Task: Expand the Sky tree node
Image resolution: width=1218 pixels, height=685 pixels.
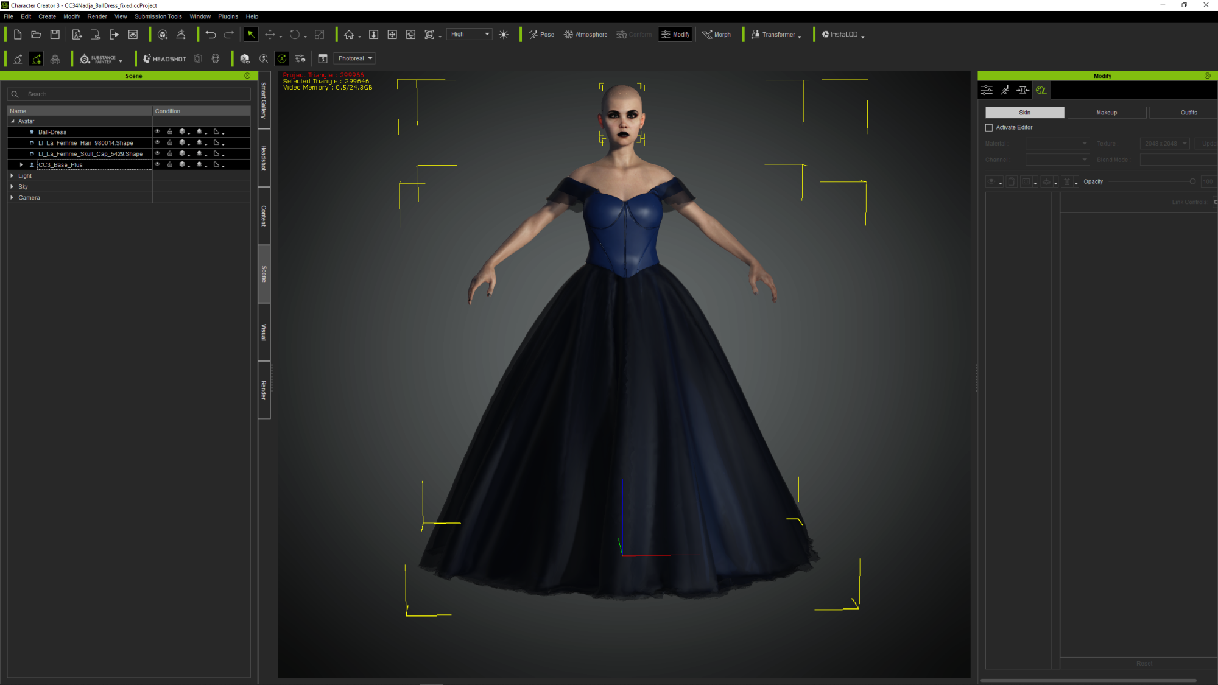Action: pos(12,187)
